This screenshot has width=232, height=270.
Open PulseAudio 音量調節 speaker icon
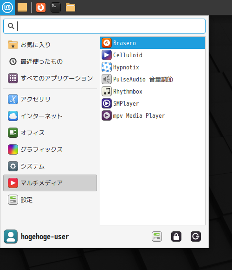coord(107,79)
